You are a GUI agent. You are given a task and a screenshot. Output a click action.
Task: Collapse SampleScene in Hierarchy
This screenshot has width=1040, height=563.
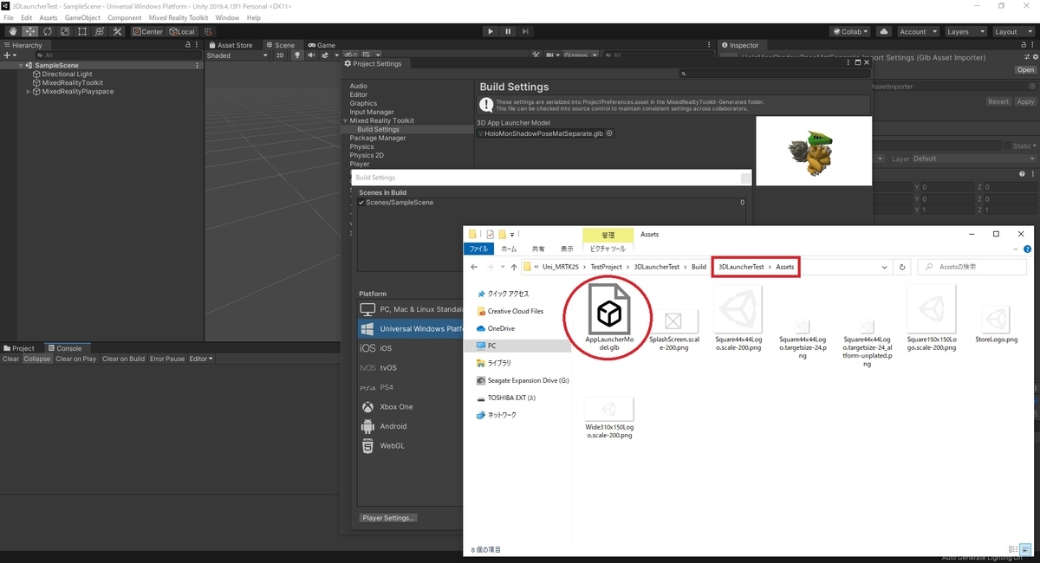[21, 65]
